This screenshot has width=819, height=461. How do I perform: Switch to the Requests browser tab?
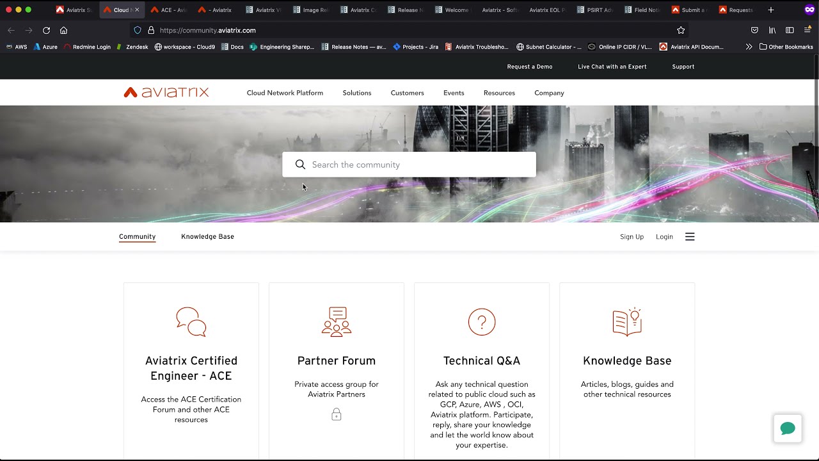[x=737, y=10]
